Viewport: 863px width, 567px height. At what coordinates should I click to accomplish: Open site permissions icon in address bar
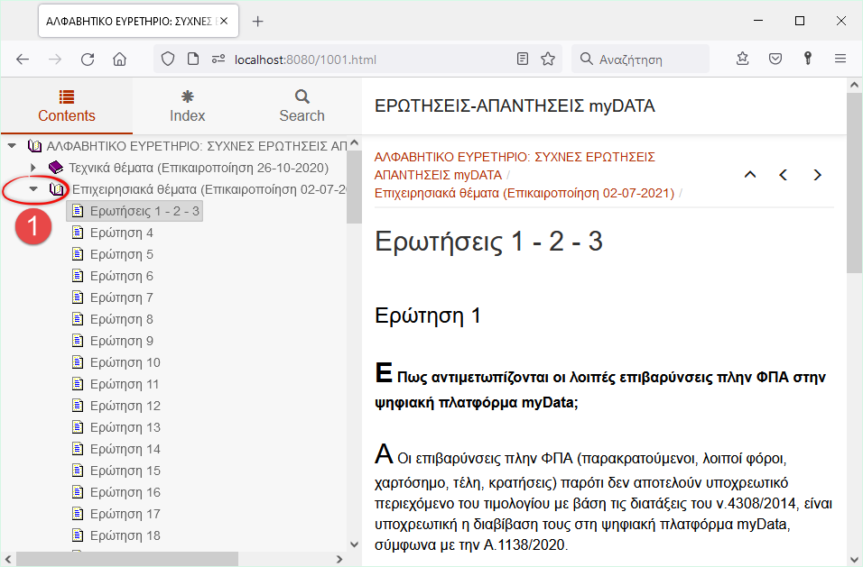[x=218, y=59]
